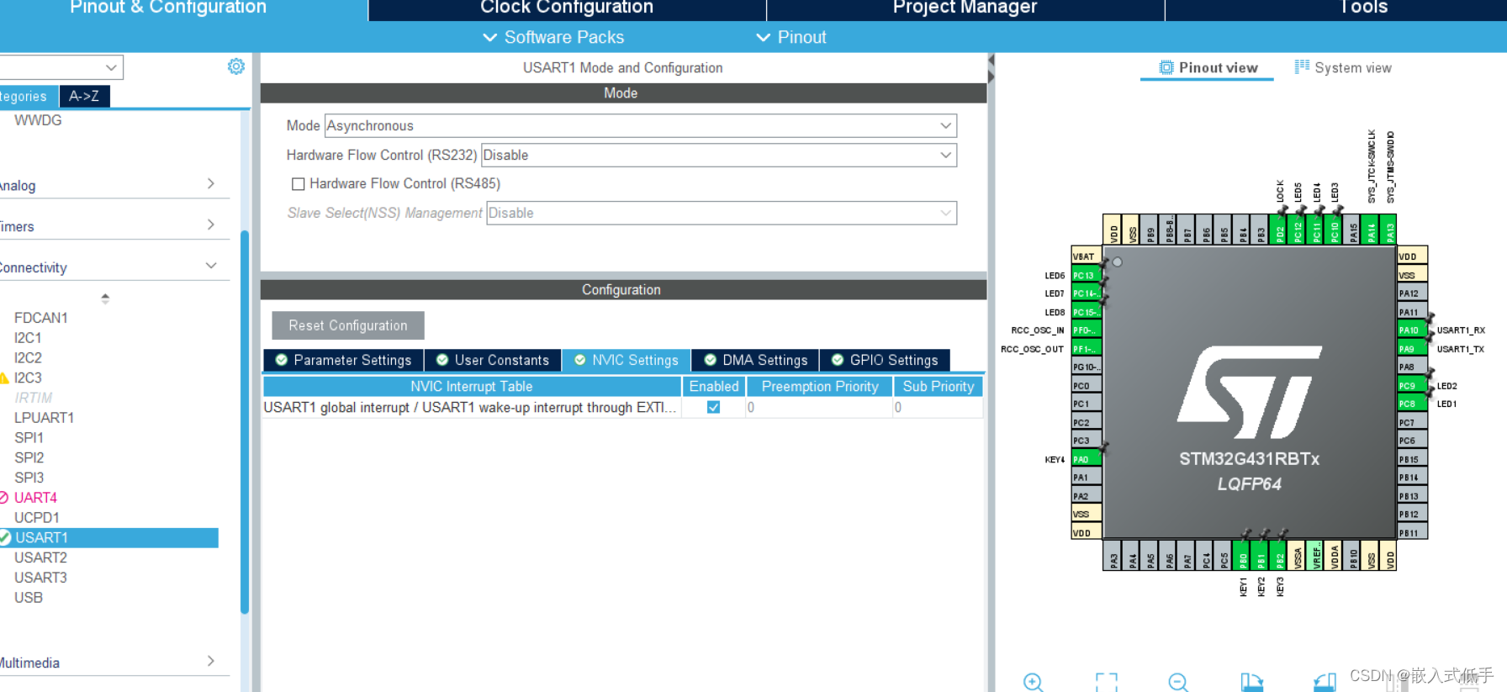Select SPI1 peripheral
This screenshot has height=692, width=1507.
coord(29,438)
